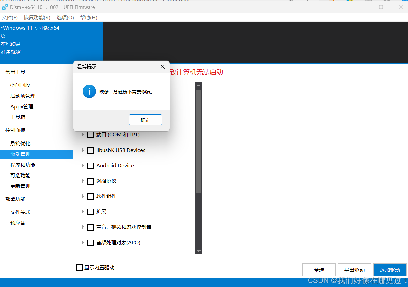Check the 端口 (COM 和 LPT) checkbox

90,135
